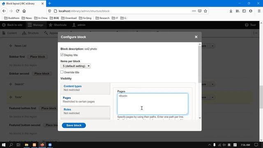The image size is (263, 148).
Task: Click the dialog scrollbar up arrow
Action: point(200,44)
